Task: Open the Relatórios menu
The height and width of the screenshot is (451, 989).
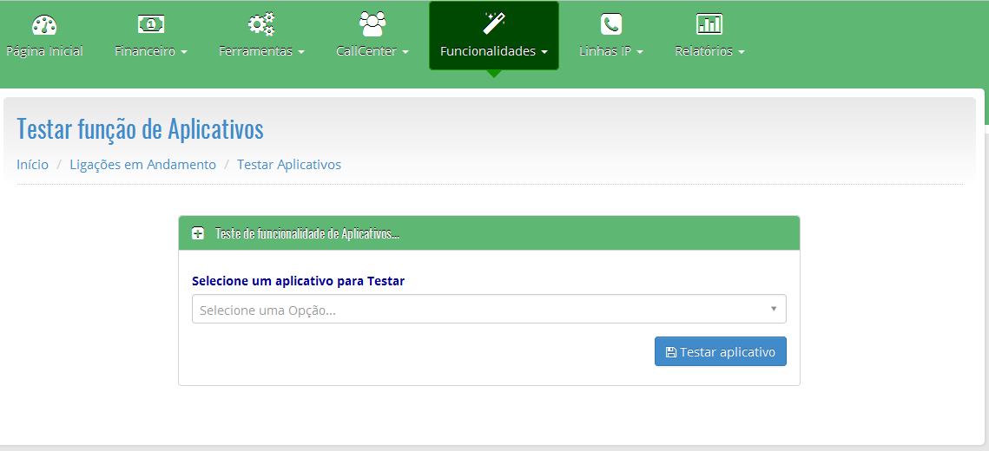Action: click(709, 51)
